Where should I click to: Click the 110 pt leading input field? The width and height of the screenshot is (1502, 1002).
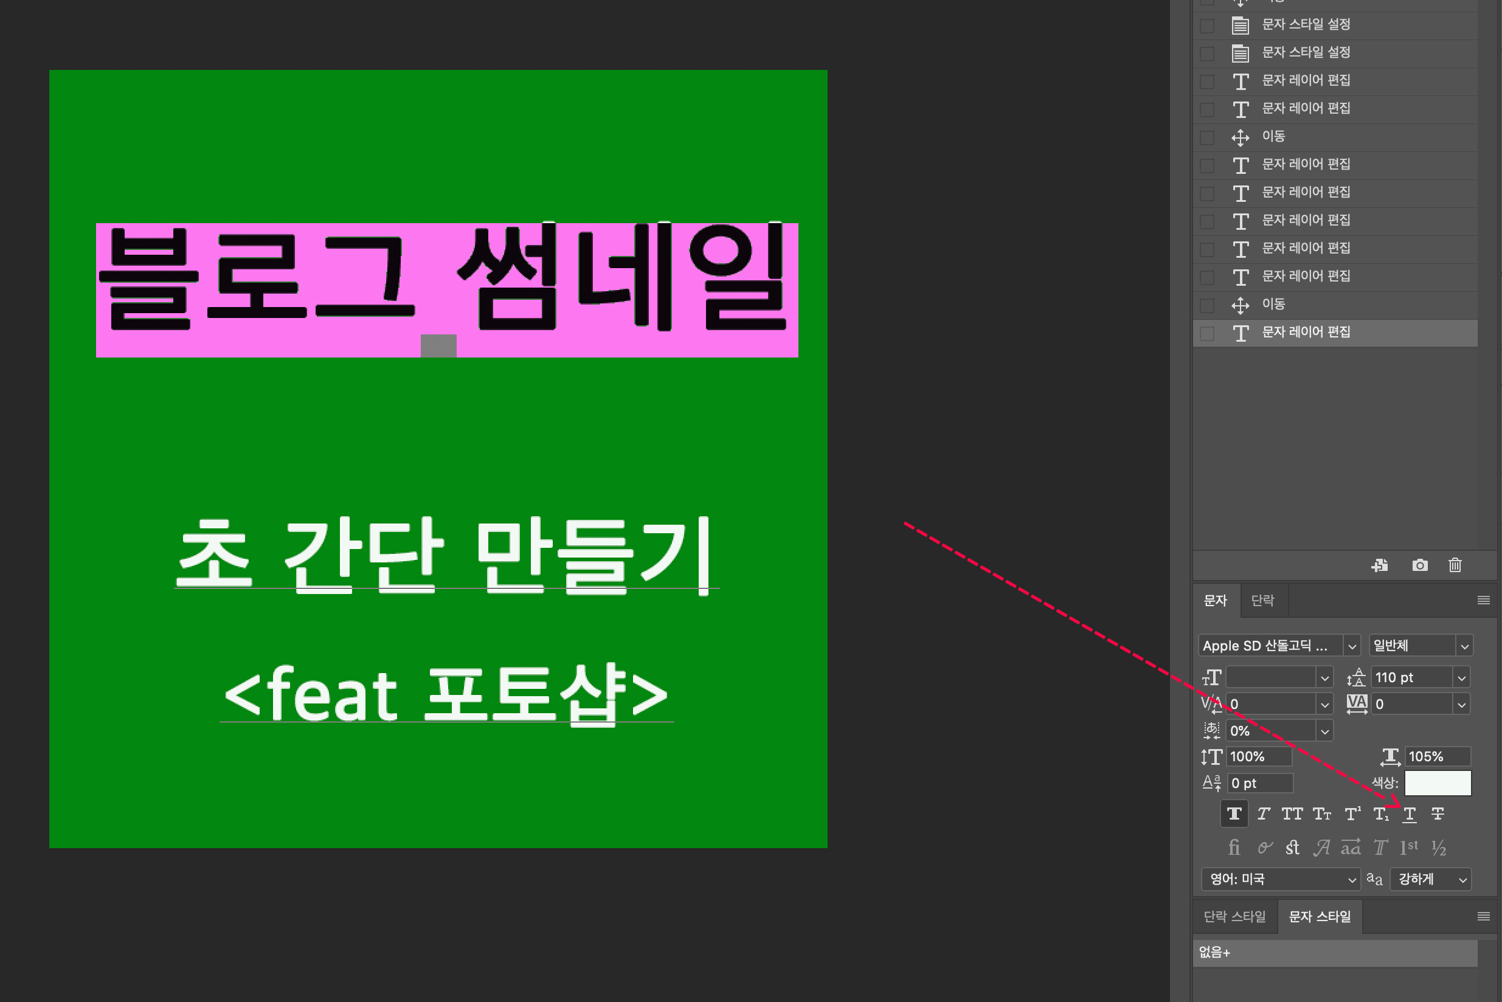(1411, 678)
